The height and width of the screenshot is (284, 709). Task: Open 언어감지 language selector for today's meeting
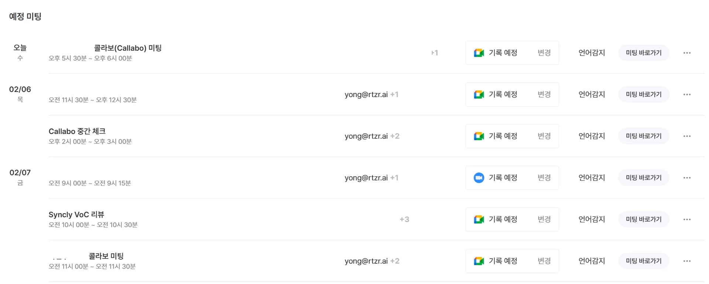coord(592,53)
